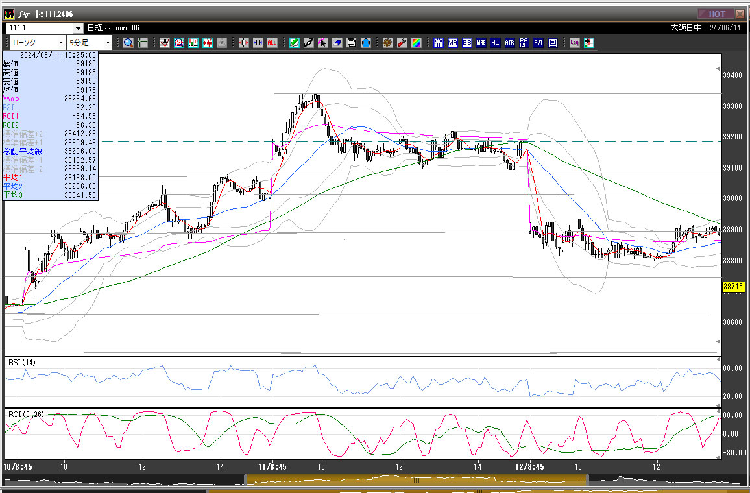Click the 平均3 row in data panel
Screen dimensions: 750x493
coord(50,195)
